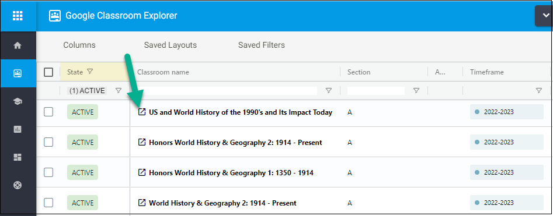Open the (1) ACTIVE filter funnel icon
This screenshot has height=216, width=553.
click(119, 91)
